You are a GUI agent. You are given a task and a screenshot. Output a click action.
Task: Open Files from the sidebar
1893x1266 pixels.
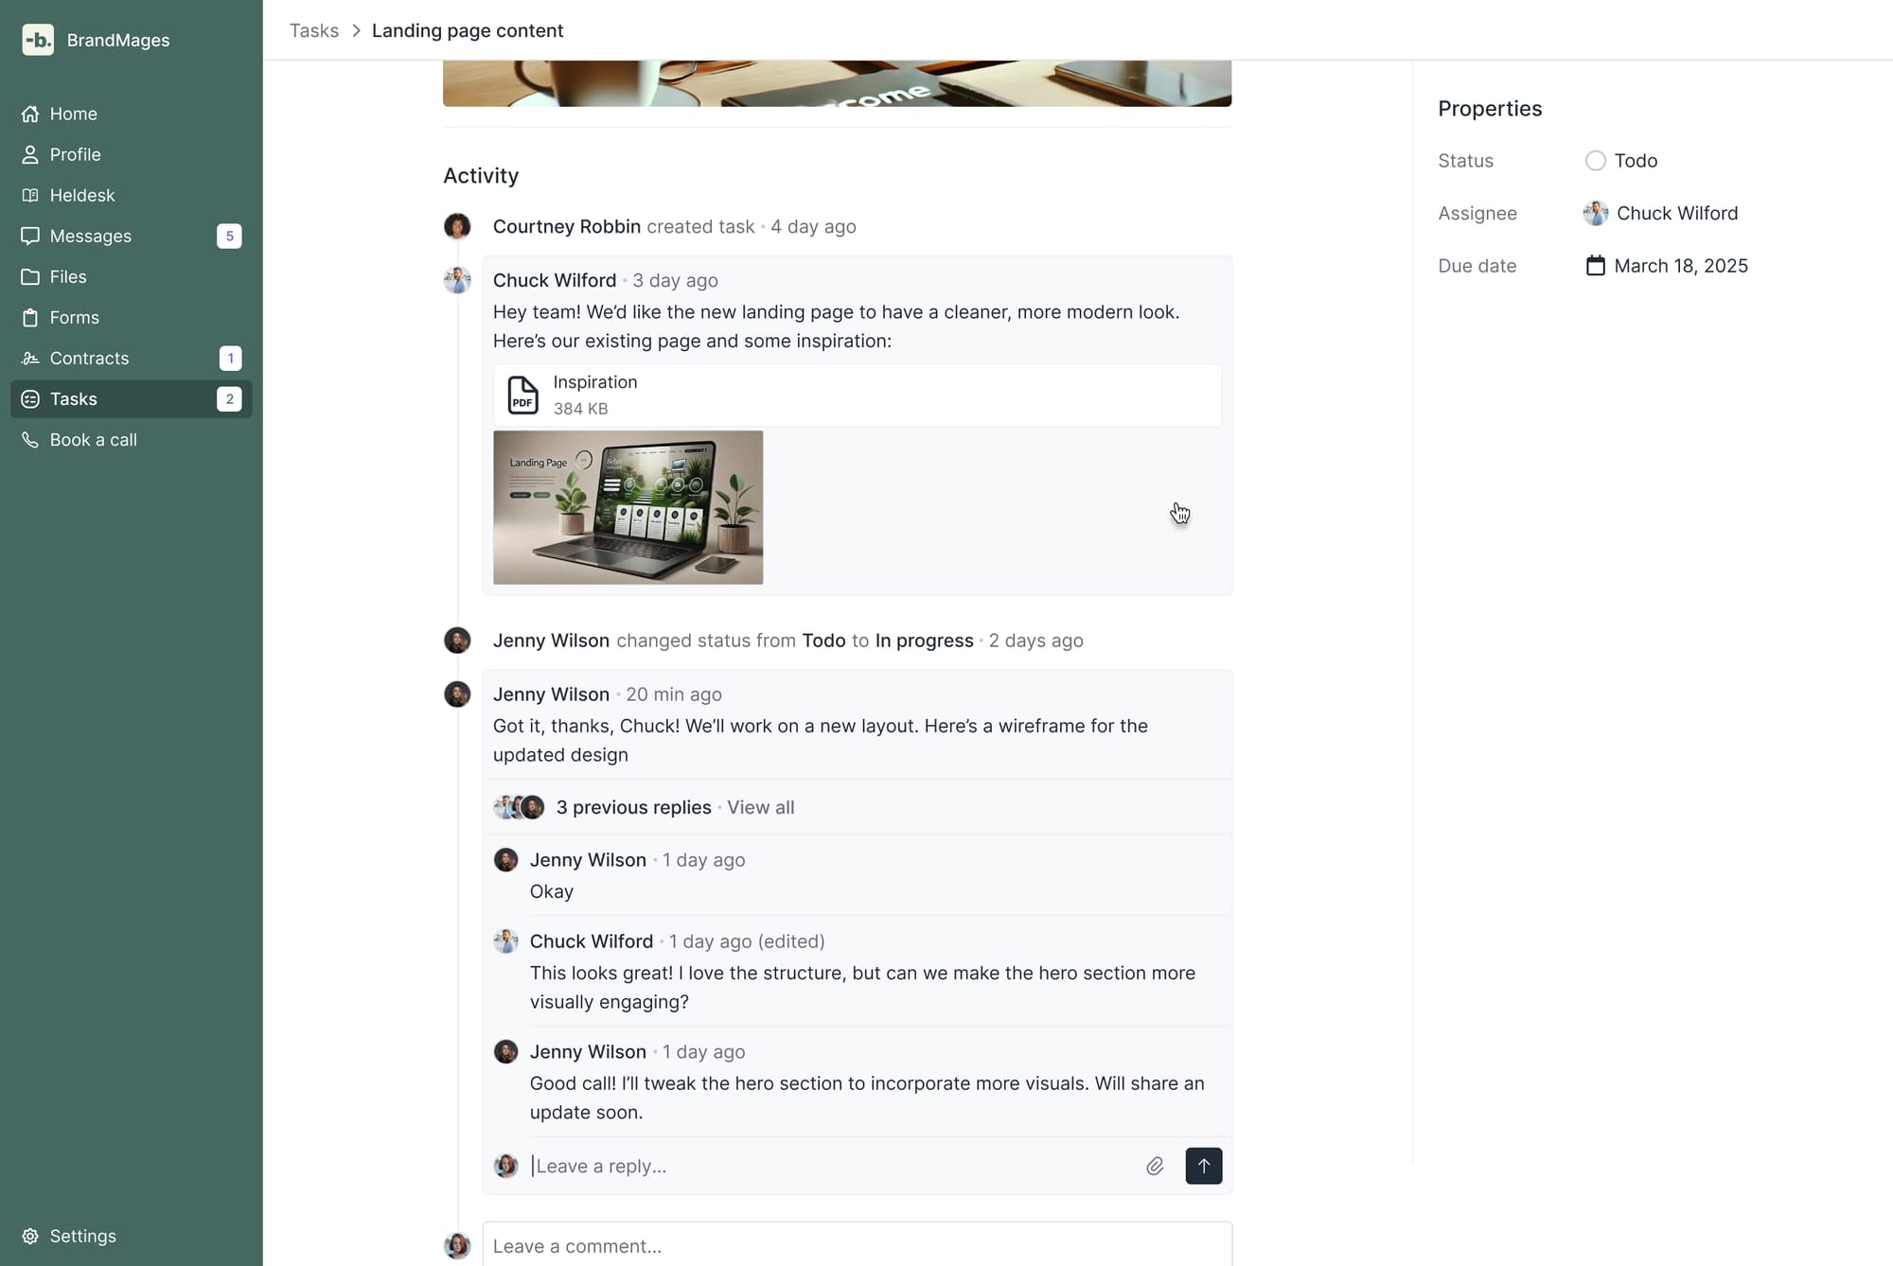[68, 276]
